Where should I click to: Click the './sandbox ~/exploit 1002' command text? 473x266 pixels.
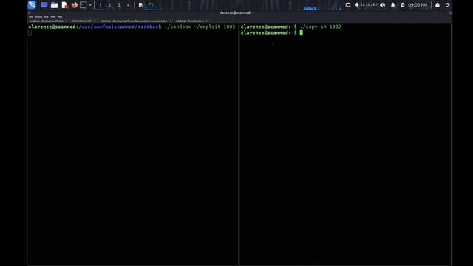click(200, 27)
